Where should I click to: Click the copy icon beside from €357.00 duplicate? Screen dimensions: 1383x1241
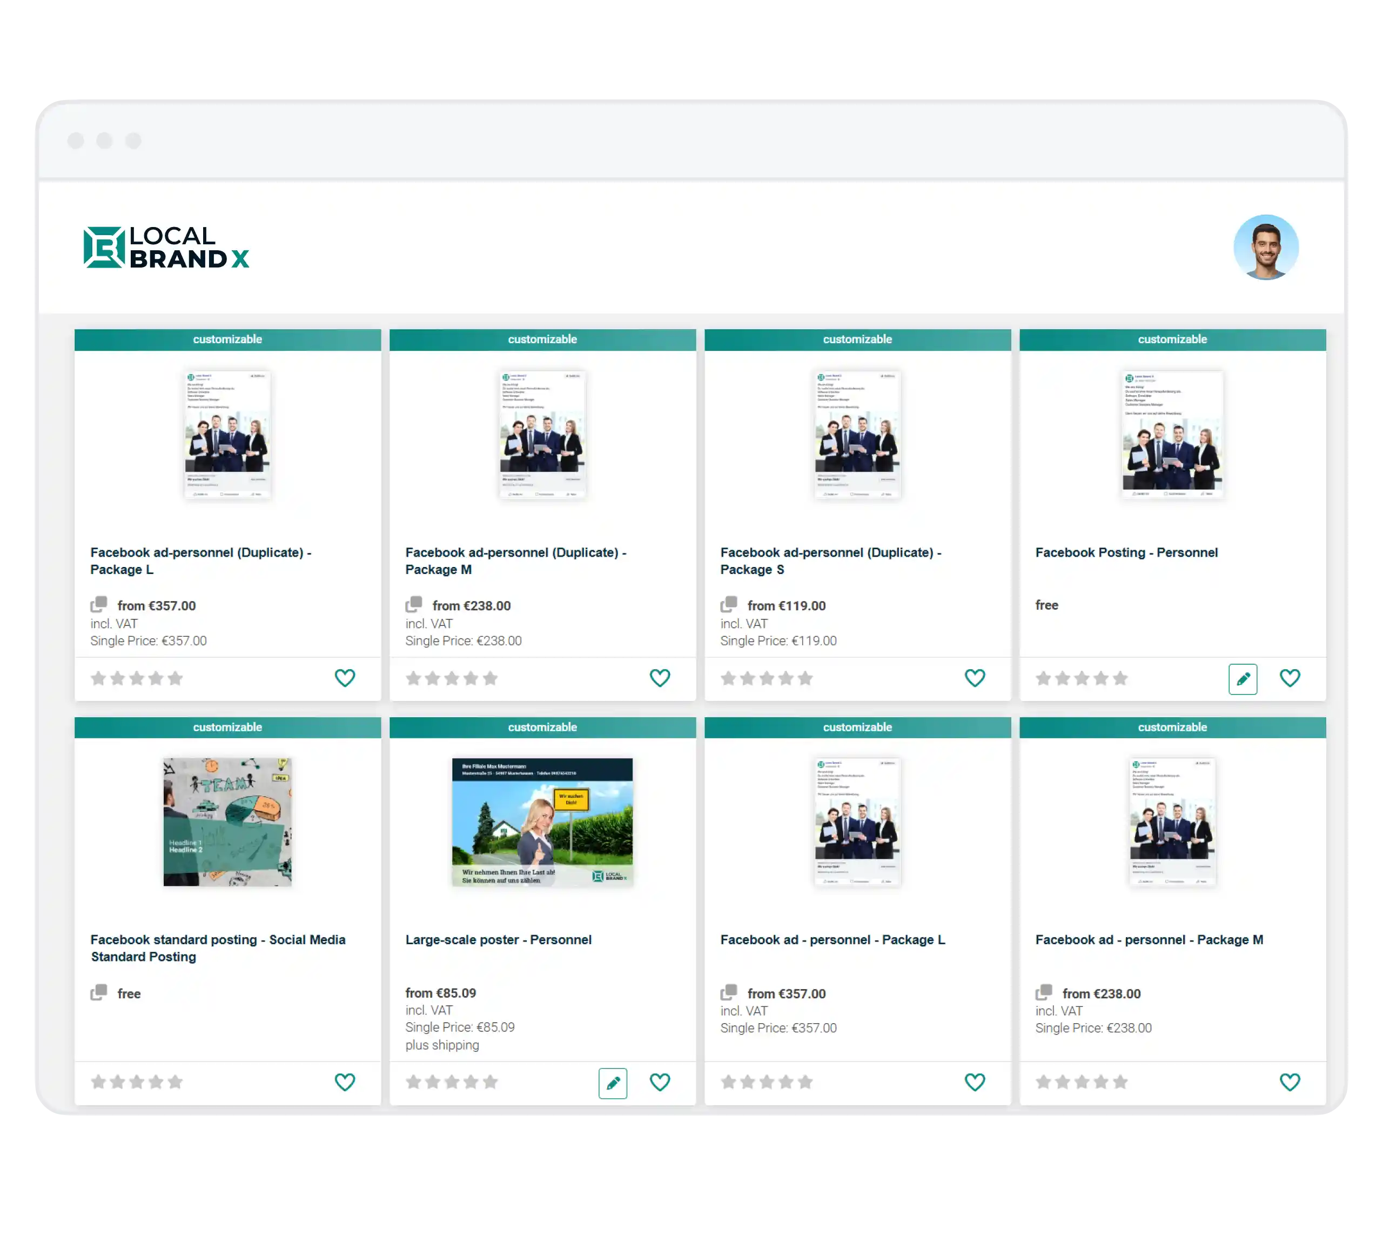click(x=99, y=605)
